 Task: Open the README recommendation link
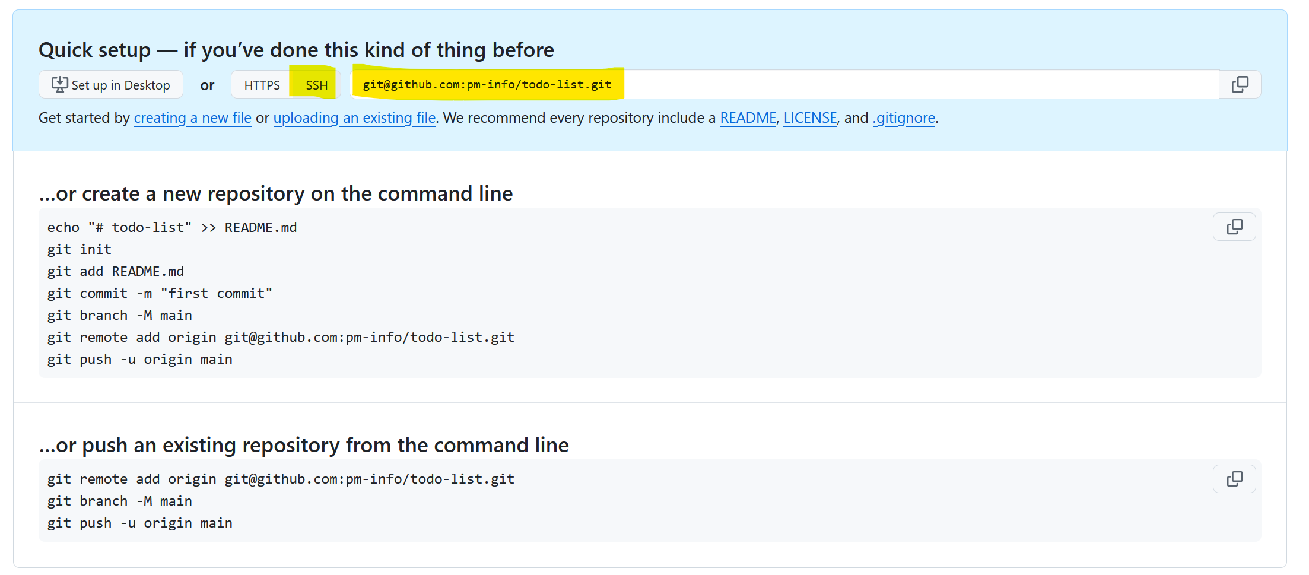(x=748, y=118)
